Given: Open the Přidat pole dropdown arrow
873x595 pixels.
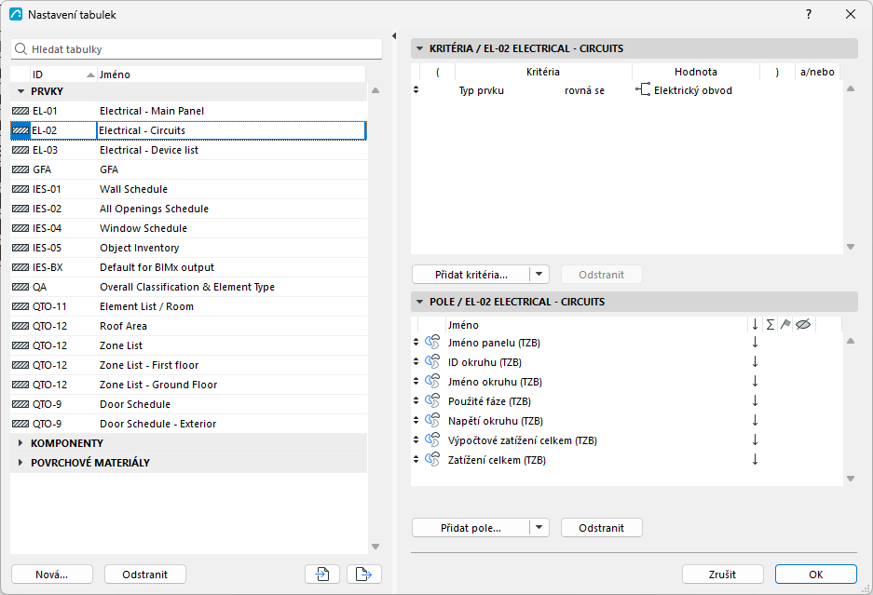Looking at the screenshot, I should (x=539, y=528).
